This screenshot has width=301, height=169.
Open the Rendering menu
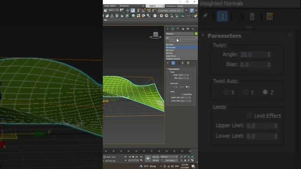pos(124,6)
